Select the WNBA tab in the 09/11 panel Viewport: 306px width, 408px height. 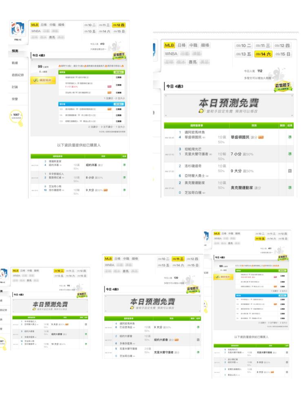pyautogui.click(x=109, y=265)
